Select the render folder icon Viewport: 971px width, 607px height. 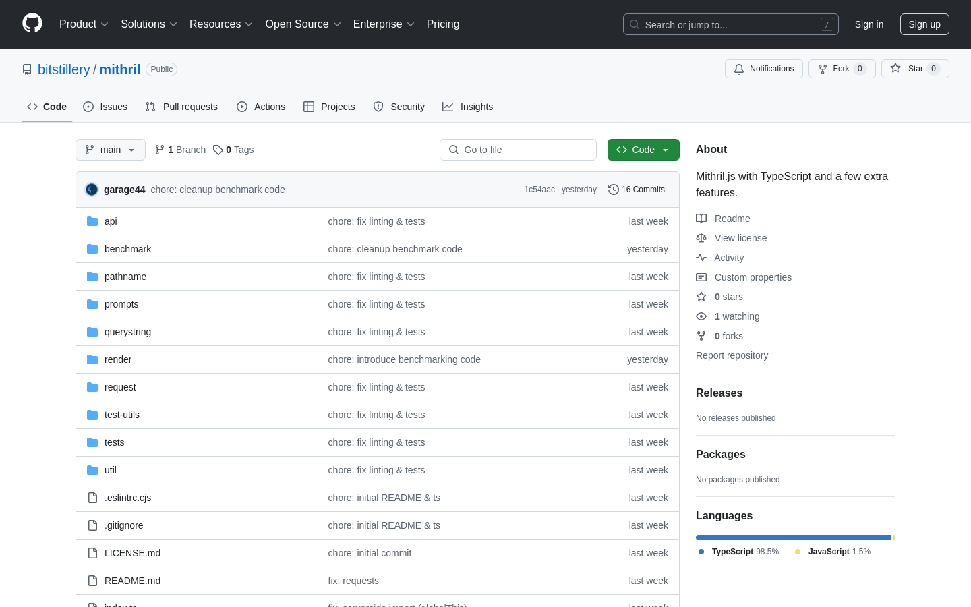[x=92, y=359]
